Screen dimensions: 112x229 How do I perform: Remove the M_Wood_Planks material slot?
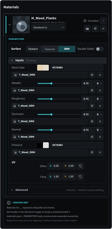[x=103, y=29]
